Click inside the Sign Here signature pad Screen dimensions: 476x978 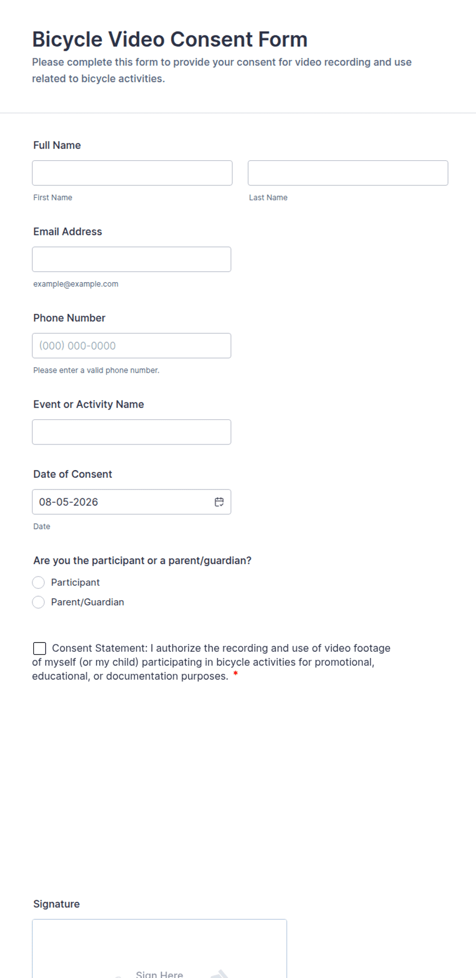[x=159, y=949]
